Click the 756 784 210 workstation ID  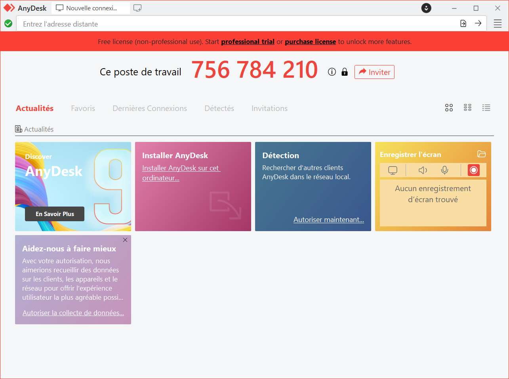[255, 70]
